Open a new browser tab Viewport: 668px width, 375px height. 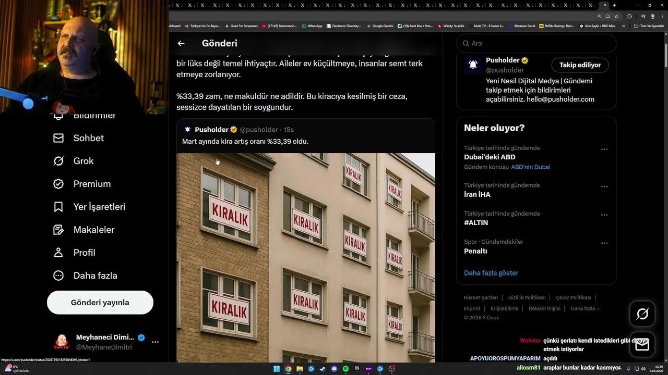[x=614, y=5]
